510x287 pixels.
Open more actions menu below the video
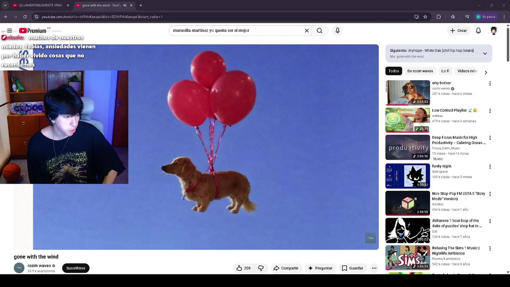[374, 268]
